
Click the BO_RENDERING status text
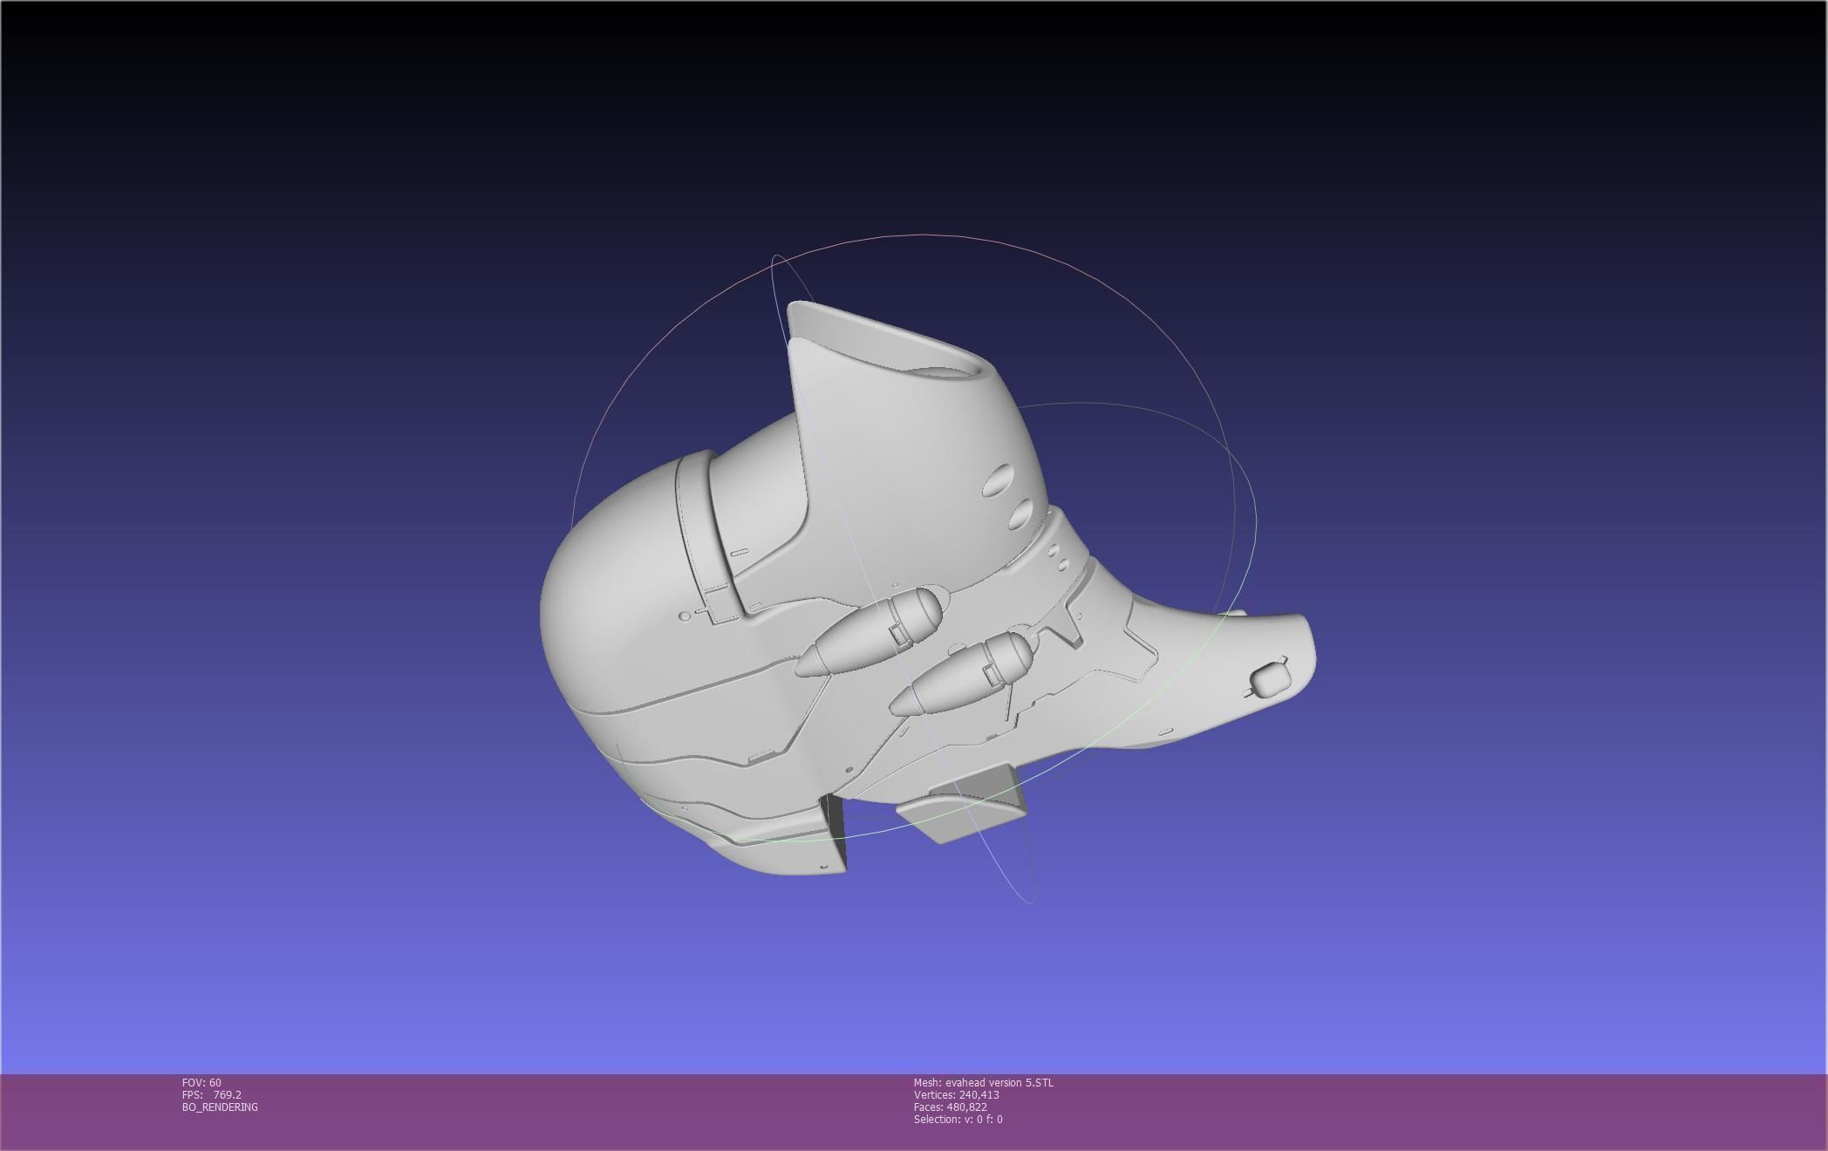point(220,1107)
